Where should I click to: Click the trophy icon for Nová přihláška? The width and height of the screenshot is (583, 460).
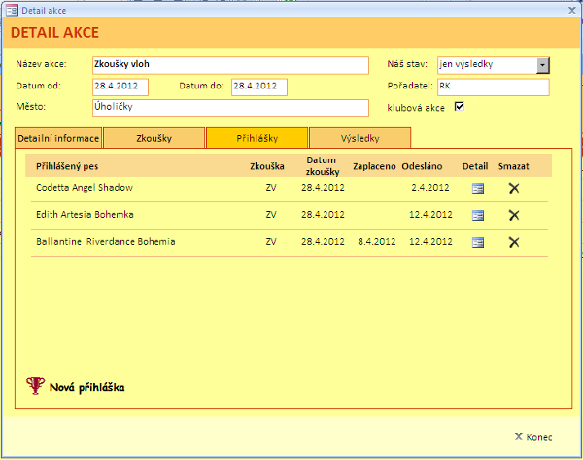point(35,386)
